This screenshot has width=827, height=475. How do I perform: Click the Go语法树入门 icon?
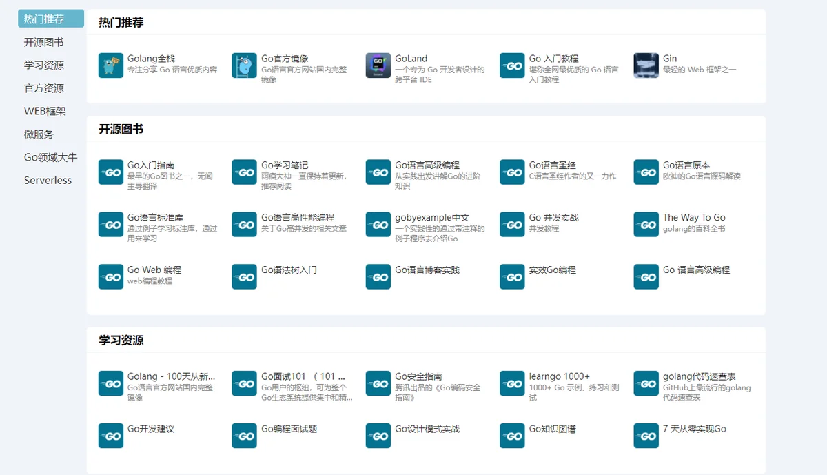click(245, 277)
